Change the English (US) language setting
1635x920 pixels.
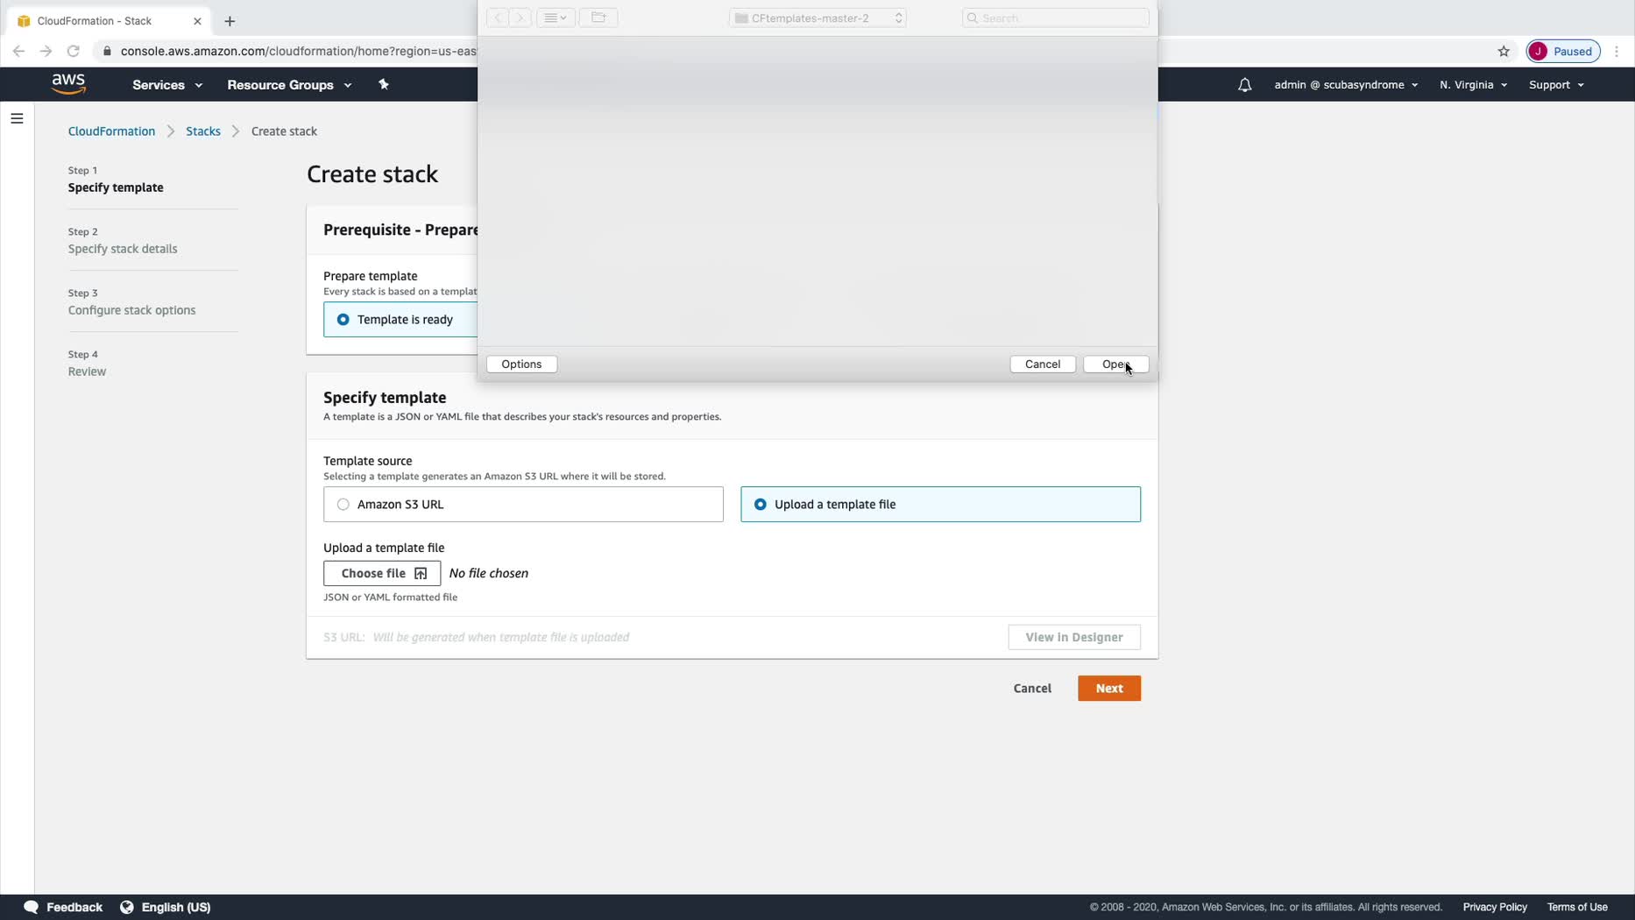coord(166,908)
